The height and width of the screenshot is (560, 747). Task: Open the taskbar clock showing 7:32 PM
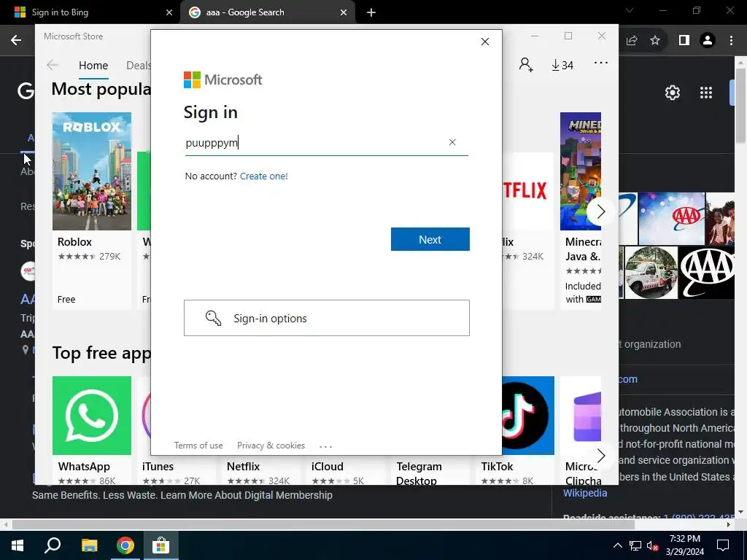tap(684, 545)
